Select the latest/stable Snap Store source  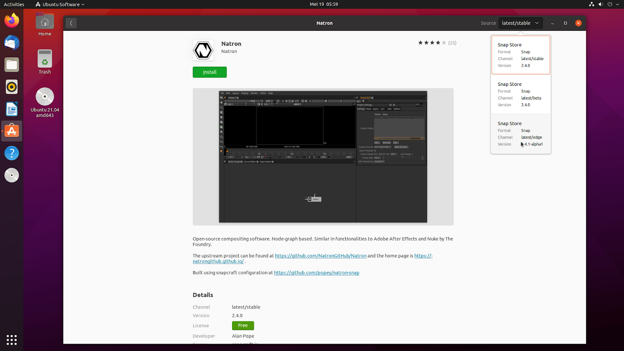click(521, 55)
